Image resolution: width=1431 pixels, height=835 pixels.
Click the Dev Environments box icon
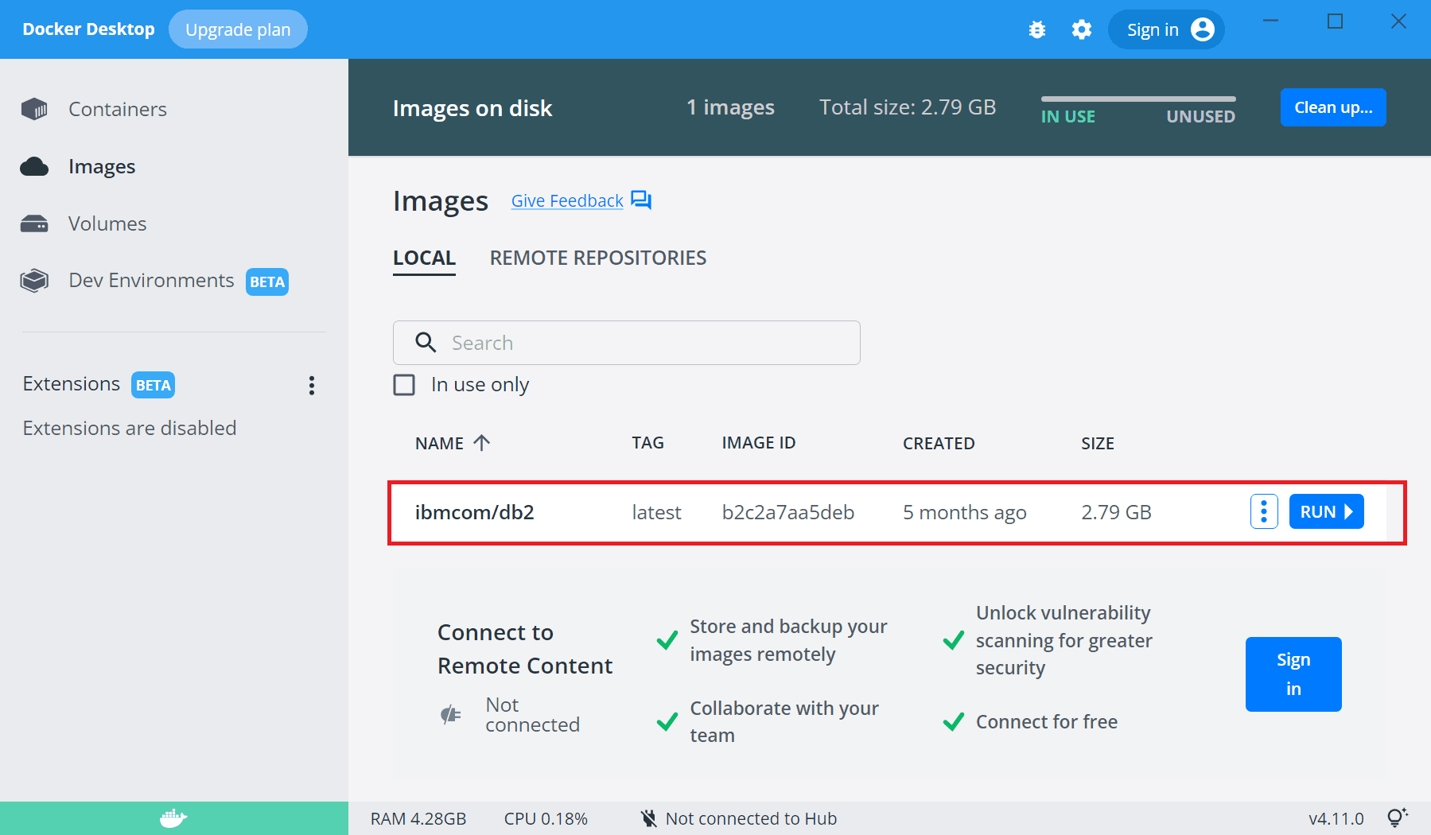[x=34, y=281]
